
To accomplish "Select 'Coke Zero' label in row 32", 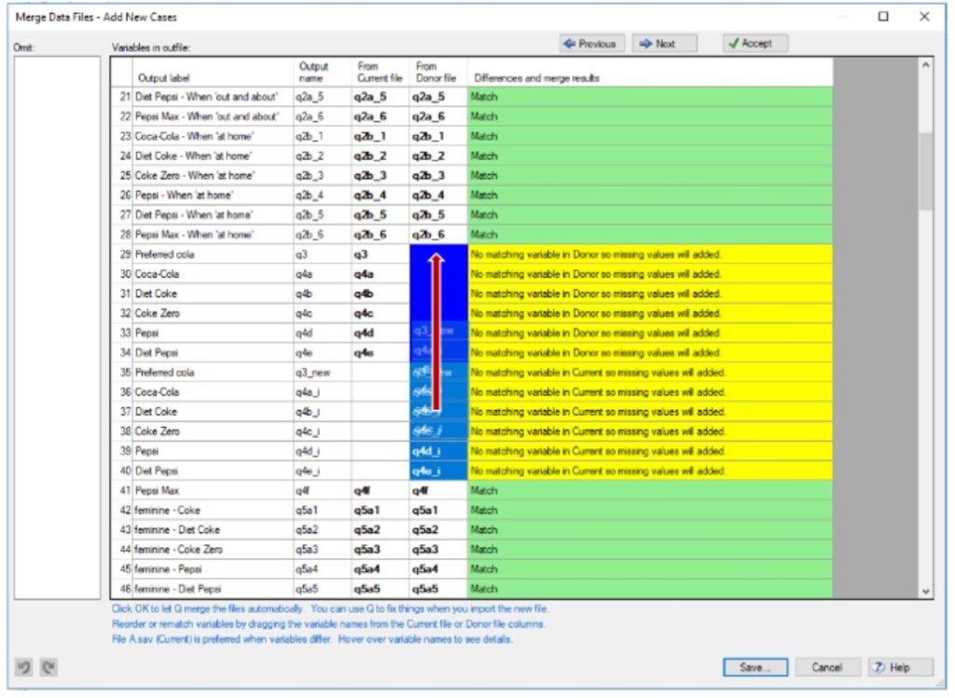I will tap(157, 313).
